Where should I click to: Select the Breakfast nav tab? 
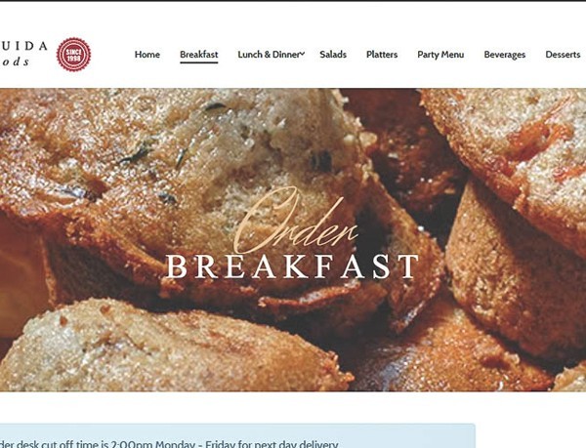click(199, 55)
